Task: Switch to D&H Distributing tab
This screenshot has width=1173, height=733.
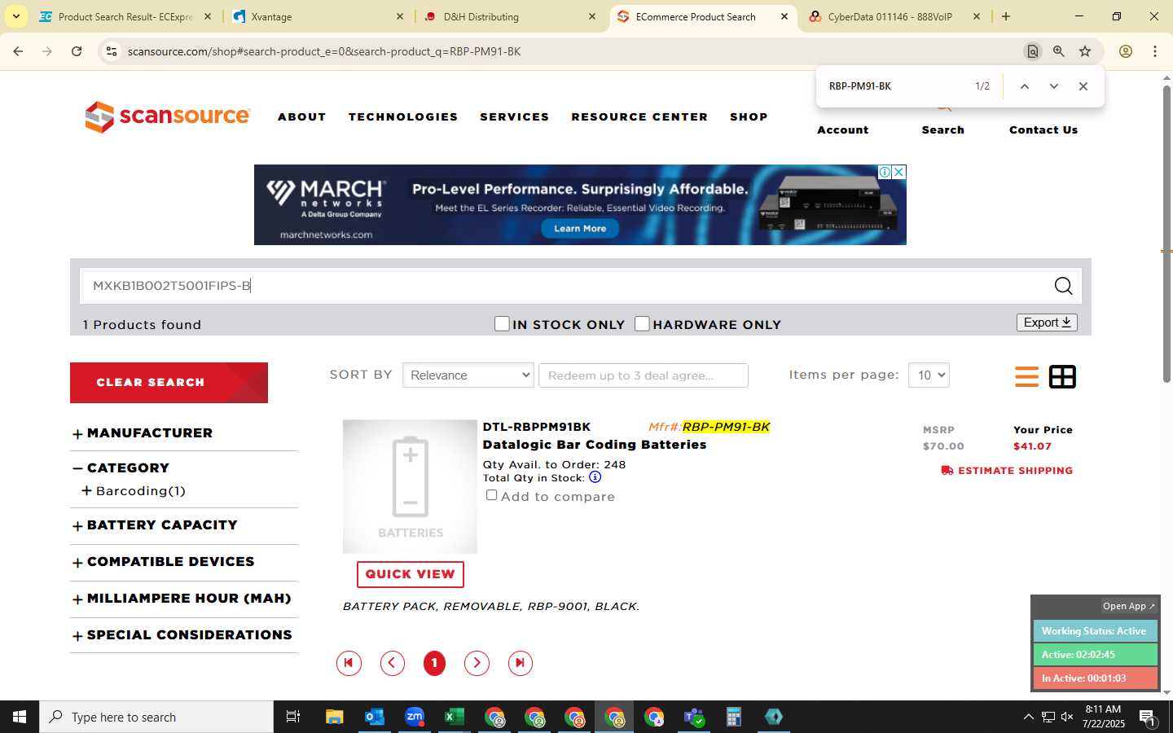Action: pyautogui.click(x=510, y=16)
